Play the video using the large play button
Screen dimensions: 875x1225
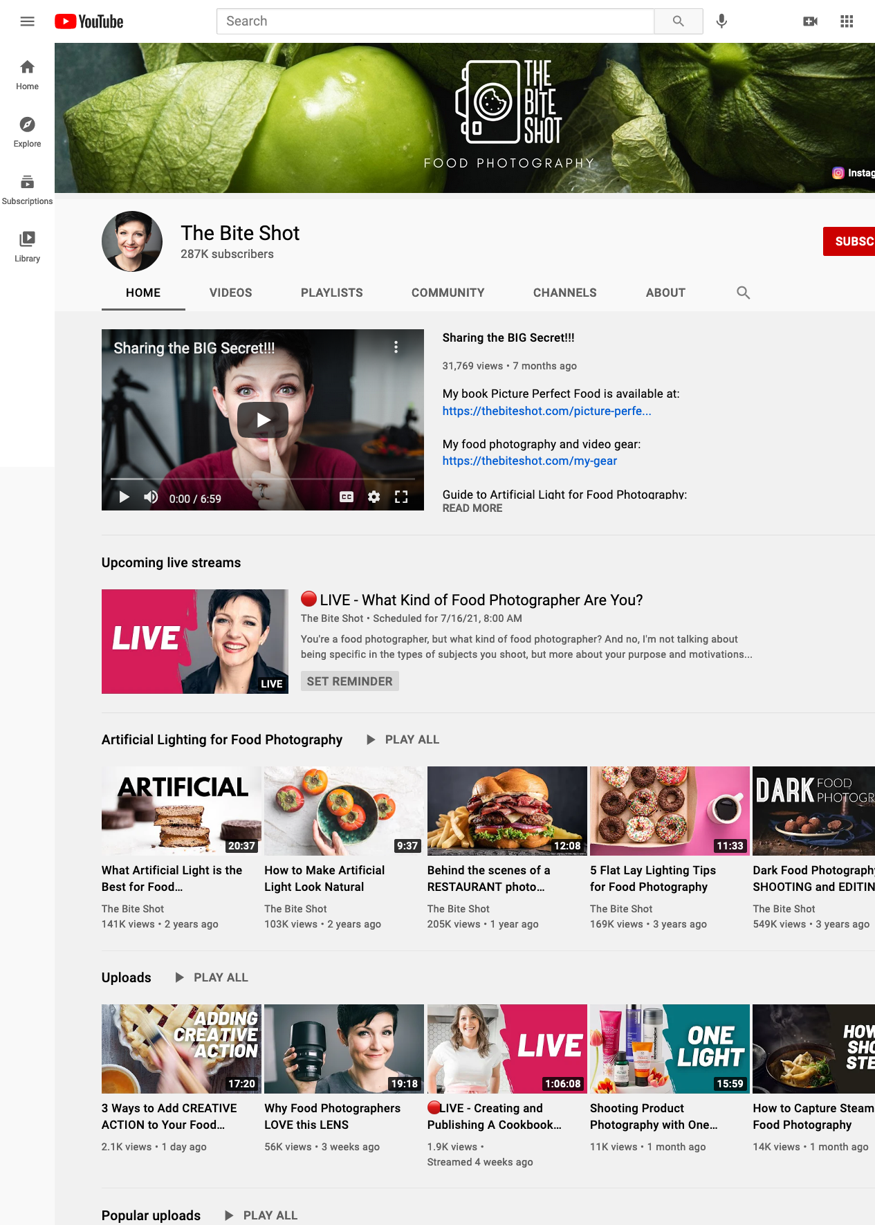(x=263, y=420)
